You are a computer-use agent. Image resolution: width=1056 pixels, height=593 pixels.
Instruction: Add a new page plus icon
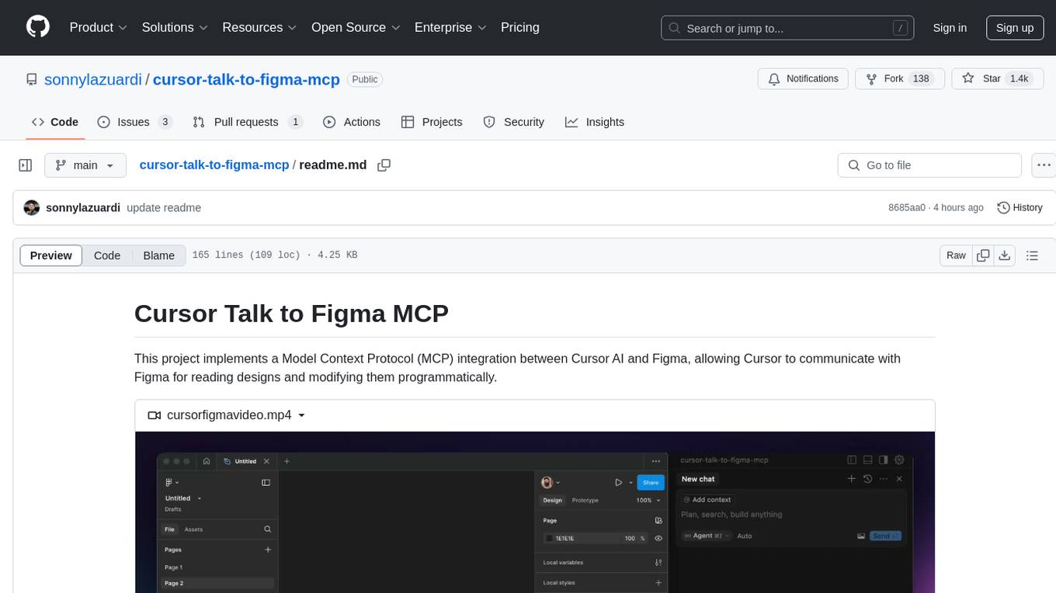[268, 550]
